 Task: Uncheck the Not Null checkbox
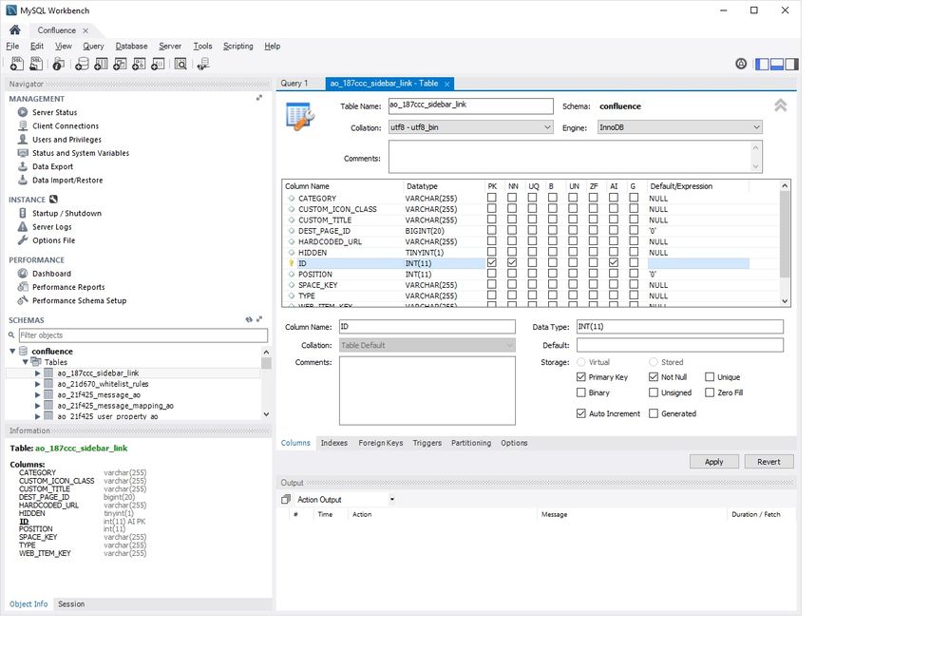click(x=653, y=377)
